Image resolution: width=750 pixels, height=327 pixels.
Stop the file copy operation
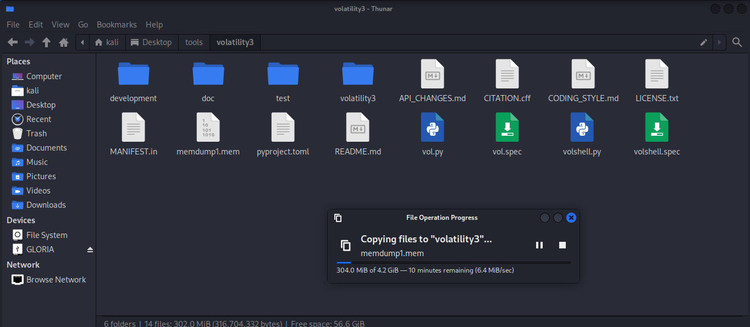(562, 245)
